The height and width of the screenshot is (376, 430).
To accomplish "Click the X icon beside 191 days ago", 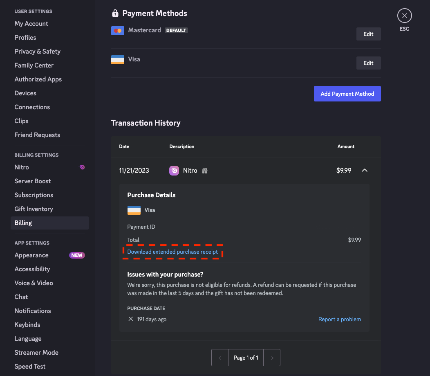I will tap(131, 319).
